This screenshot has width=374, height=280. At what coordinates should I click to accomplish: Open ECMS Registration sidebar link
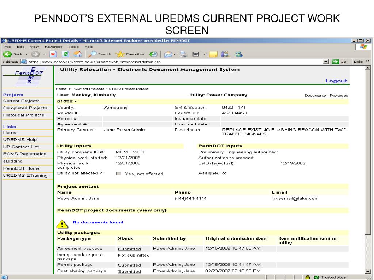click(x=25, y=154)
